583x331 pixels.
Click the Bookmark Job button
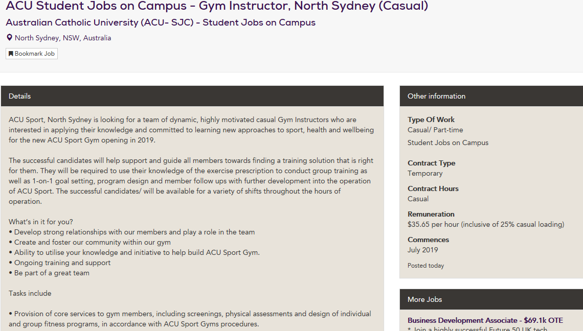(32, 54)
